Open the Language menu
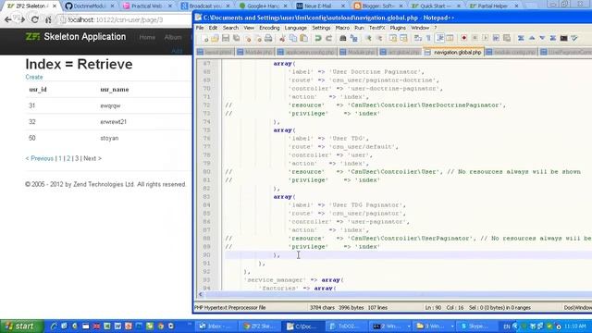This screenshot has width=592, height=333. point(296,28)
